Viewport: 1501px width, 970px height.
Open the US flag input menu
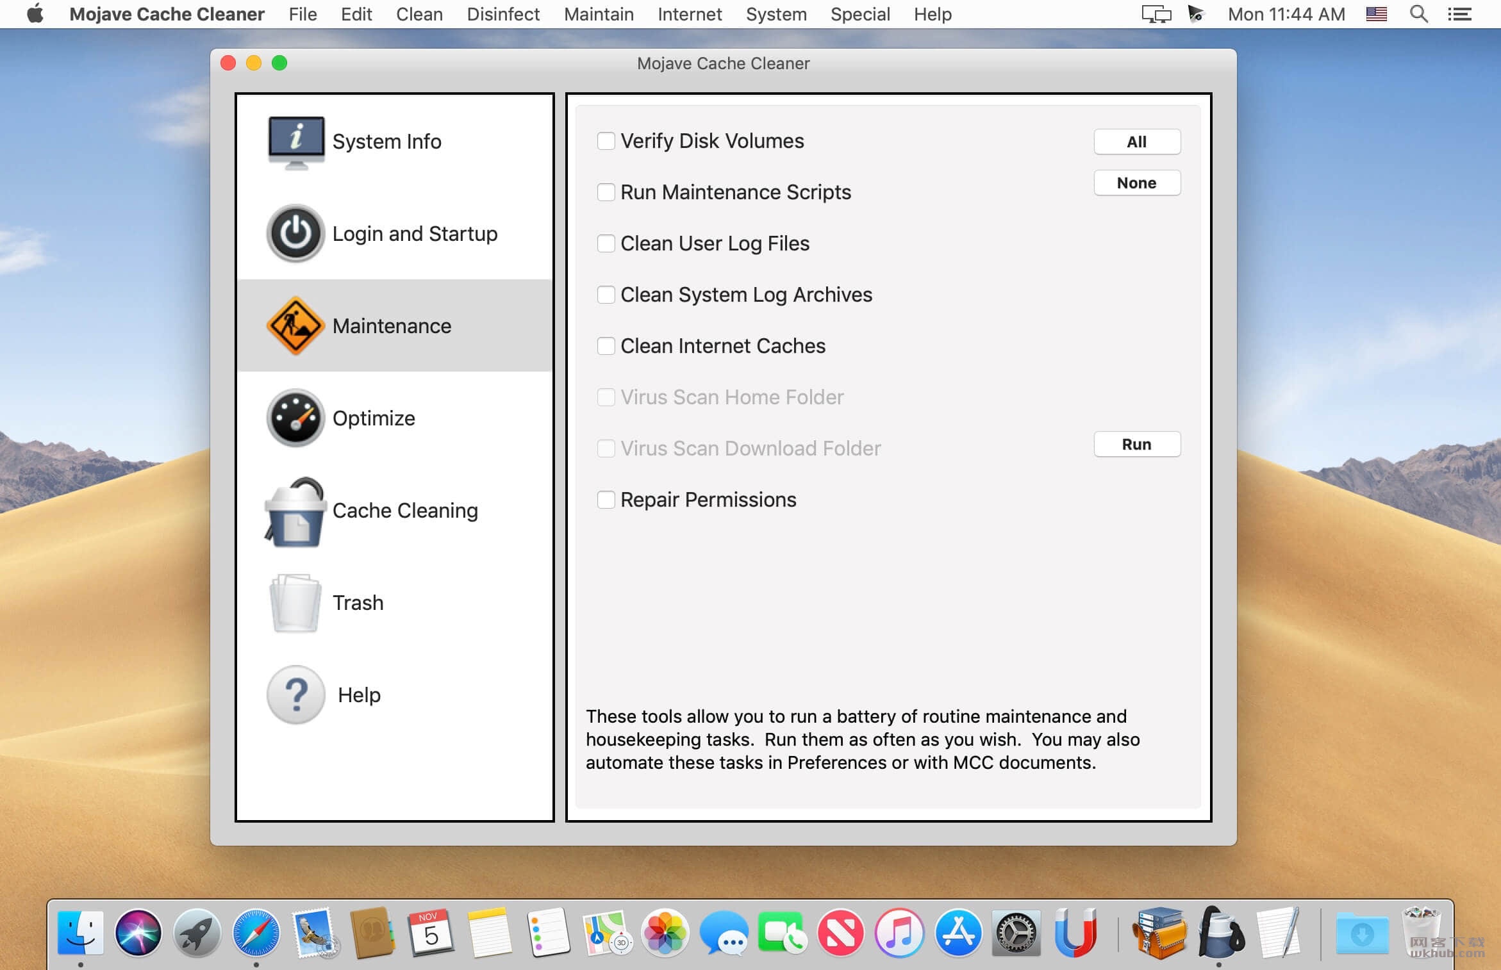[1376, 14]
